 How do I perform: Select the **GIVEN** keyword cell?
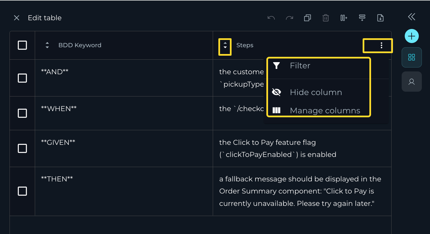124,148
